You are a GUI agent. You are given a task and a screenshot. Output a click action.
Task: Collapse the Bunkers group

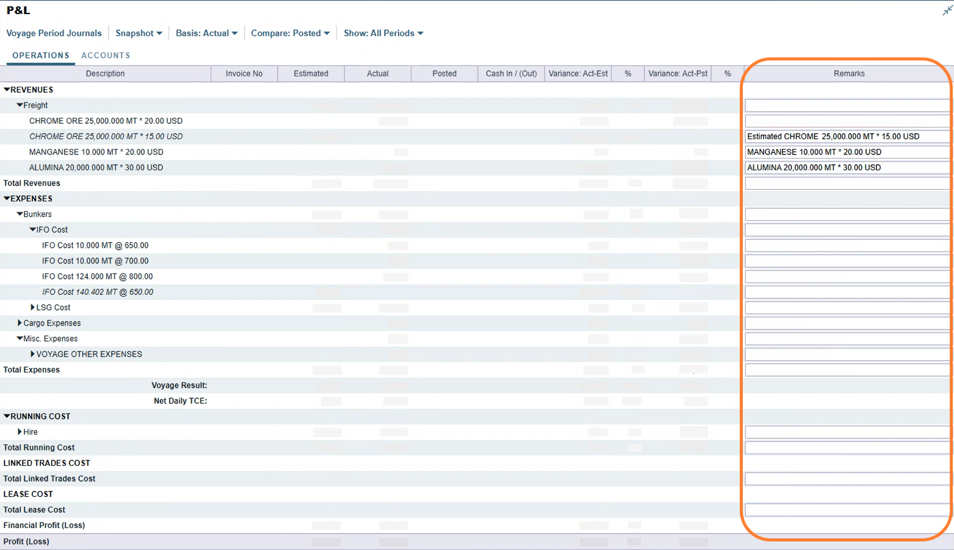tap(20, 214)
